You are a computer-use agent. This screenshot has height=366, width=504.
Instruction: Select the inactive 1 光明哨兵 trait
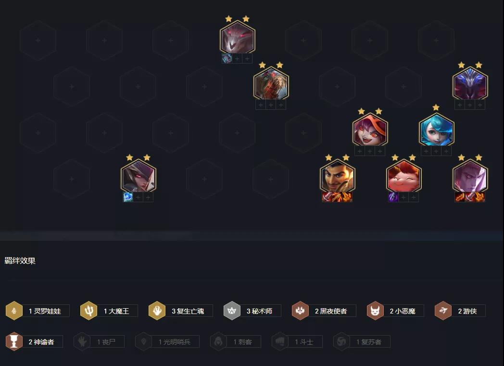coord(167,341)
